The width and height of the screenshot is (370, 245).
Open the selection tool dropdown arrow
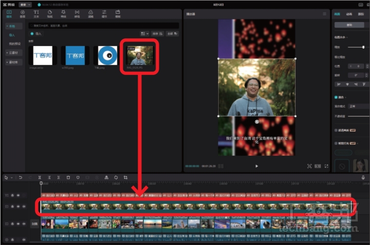(x=11, y=178)
